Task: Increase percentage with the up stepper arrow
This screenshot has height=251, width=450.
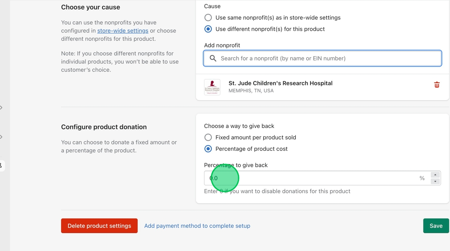Action: point(435,175)
